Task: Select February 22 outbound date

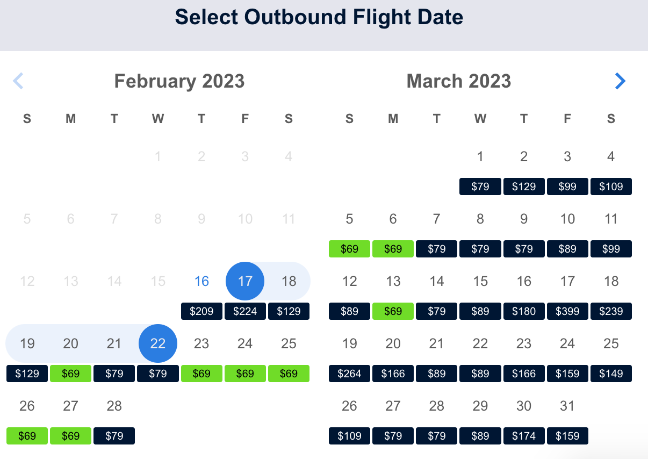Action: click(157, 343)
